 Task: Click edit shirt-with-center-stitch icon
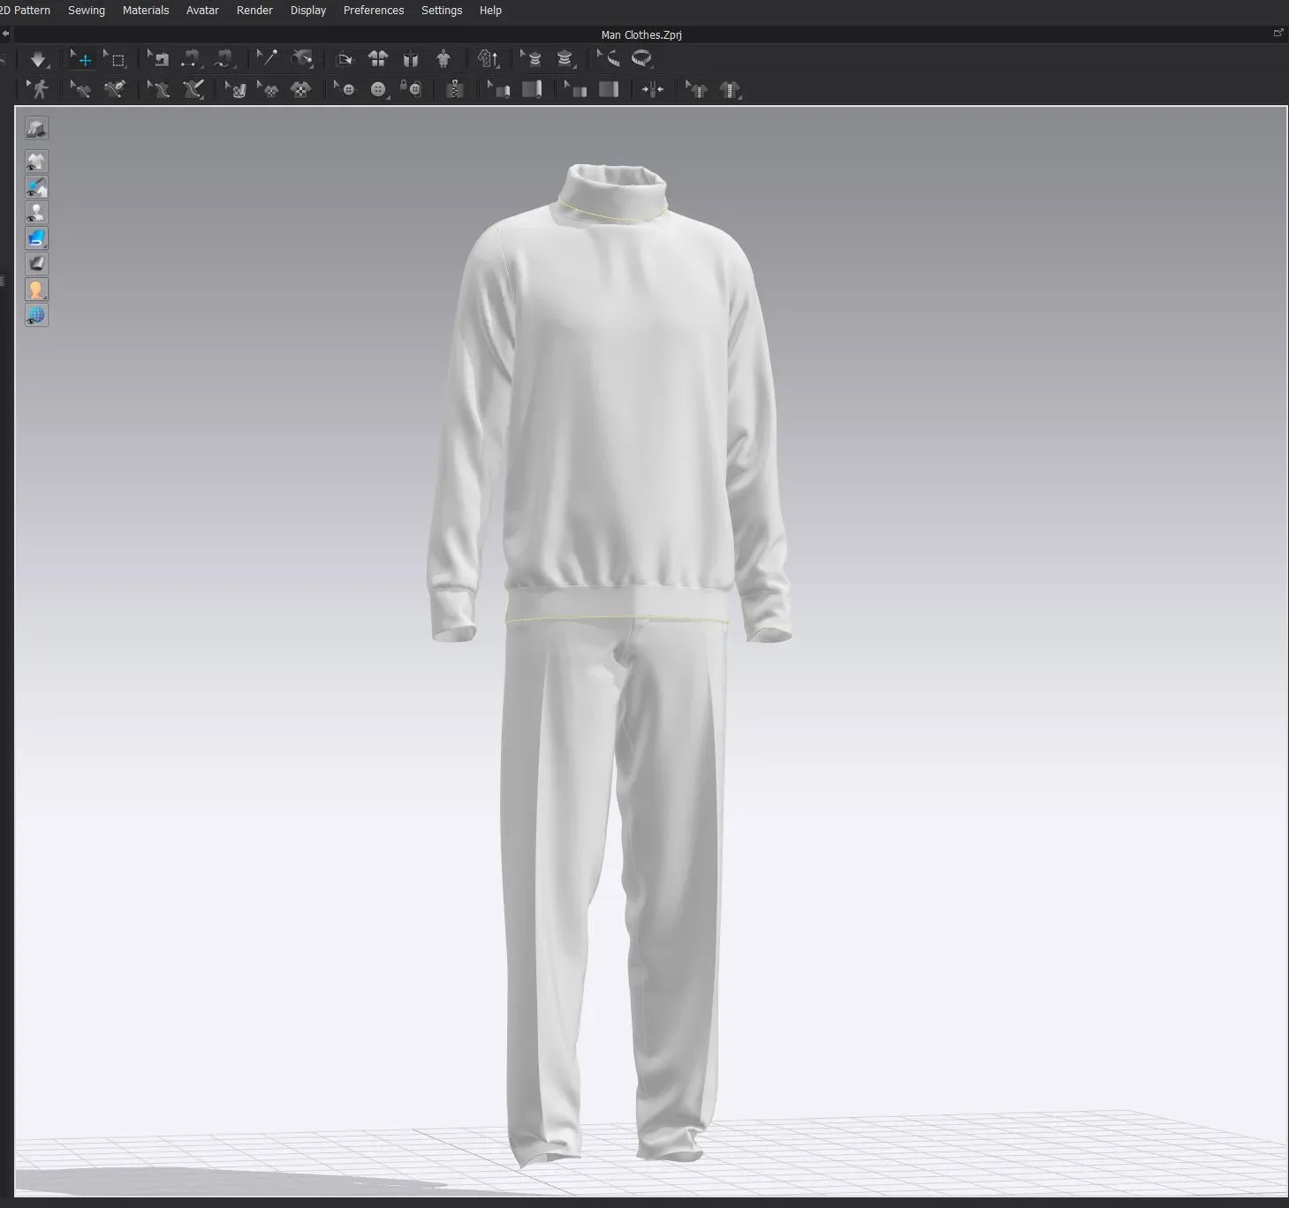point(696,89)
